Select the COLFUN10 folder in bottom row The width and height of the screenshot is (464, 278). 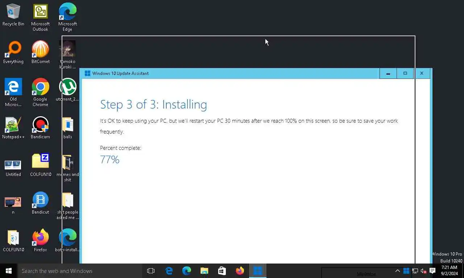(x=13, y=241)
